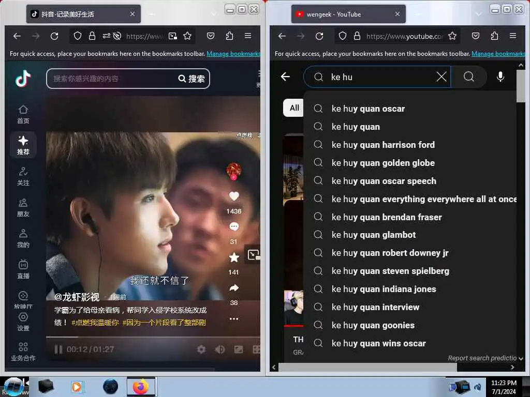Image resolution: width=530 pixels, height=397 pixels.
Task: Choose suggestion ke huy quan indiana jones
Action: 410,289
